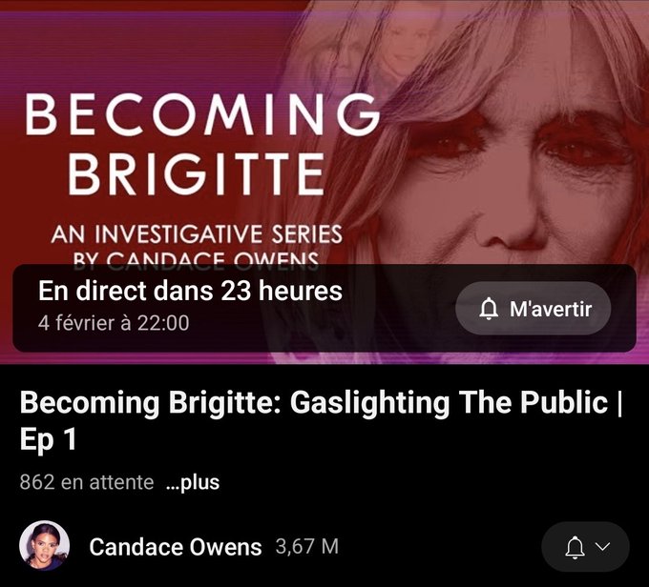This screenshot has height=587, width=649.
Task: Expand notification options chevron beside bell
Action: click(x=602, y=547)
